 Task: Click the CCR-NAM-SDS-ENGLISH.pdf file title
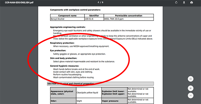pos(19,3)
